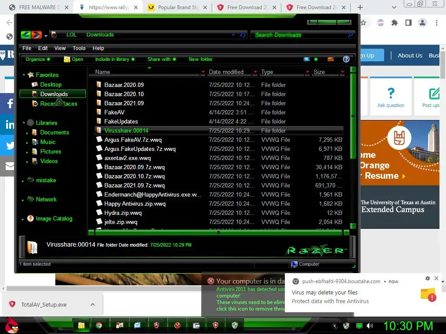Open the Documents library

click(x=54, y=132)
